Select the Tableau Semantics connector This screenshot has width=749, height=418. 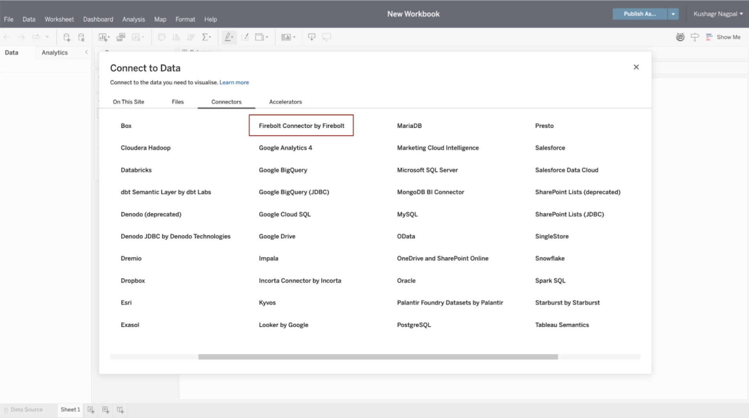click(562, 325)
